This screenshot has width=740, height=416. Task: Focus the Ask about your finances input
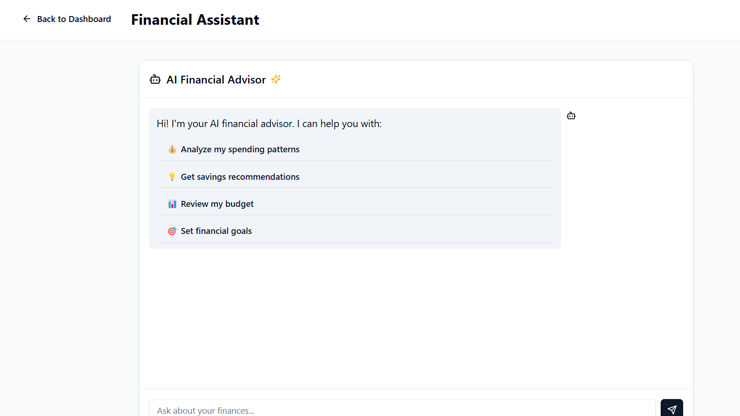[x=402, y=409]
